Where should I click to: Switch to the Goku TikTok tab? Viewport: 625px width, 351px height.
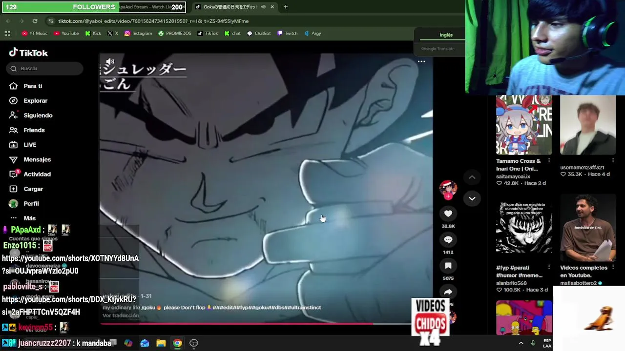(229, 7)
